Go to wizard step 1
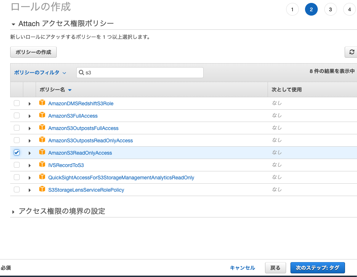The width and height of the screenshot is (357, 277). click(292, 9)
